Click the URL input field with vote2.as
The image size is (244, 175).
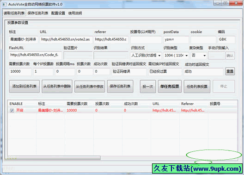click(66, 39)
